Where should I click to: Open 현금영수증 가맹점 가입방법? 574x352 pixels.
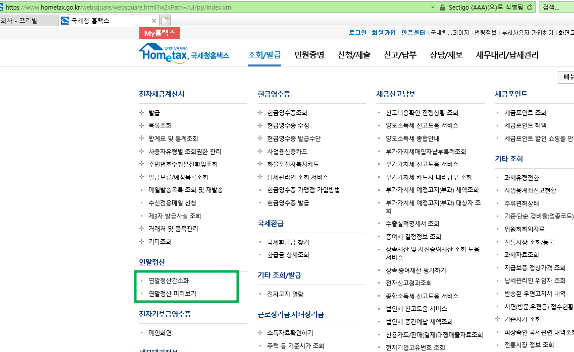coord(303,190)
